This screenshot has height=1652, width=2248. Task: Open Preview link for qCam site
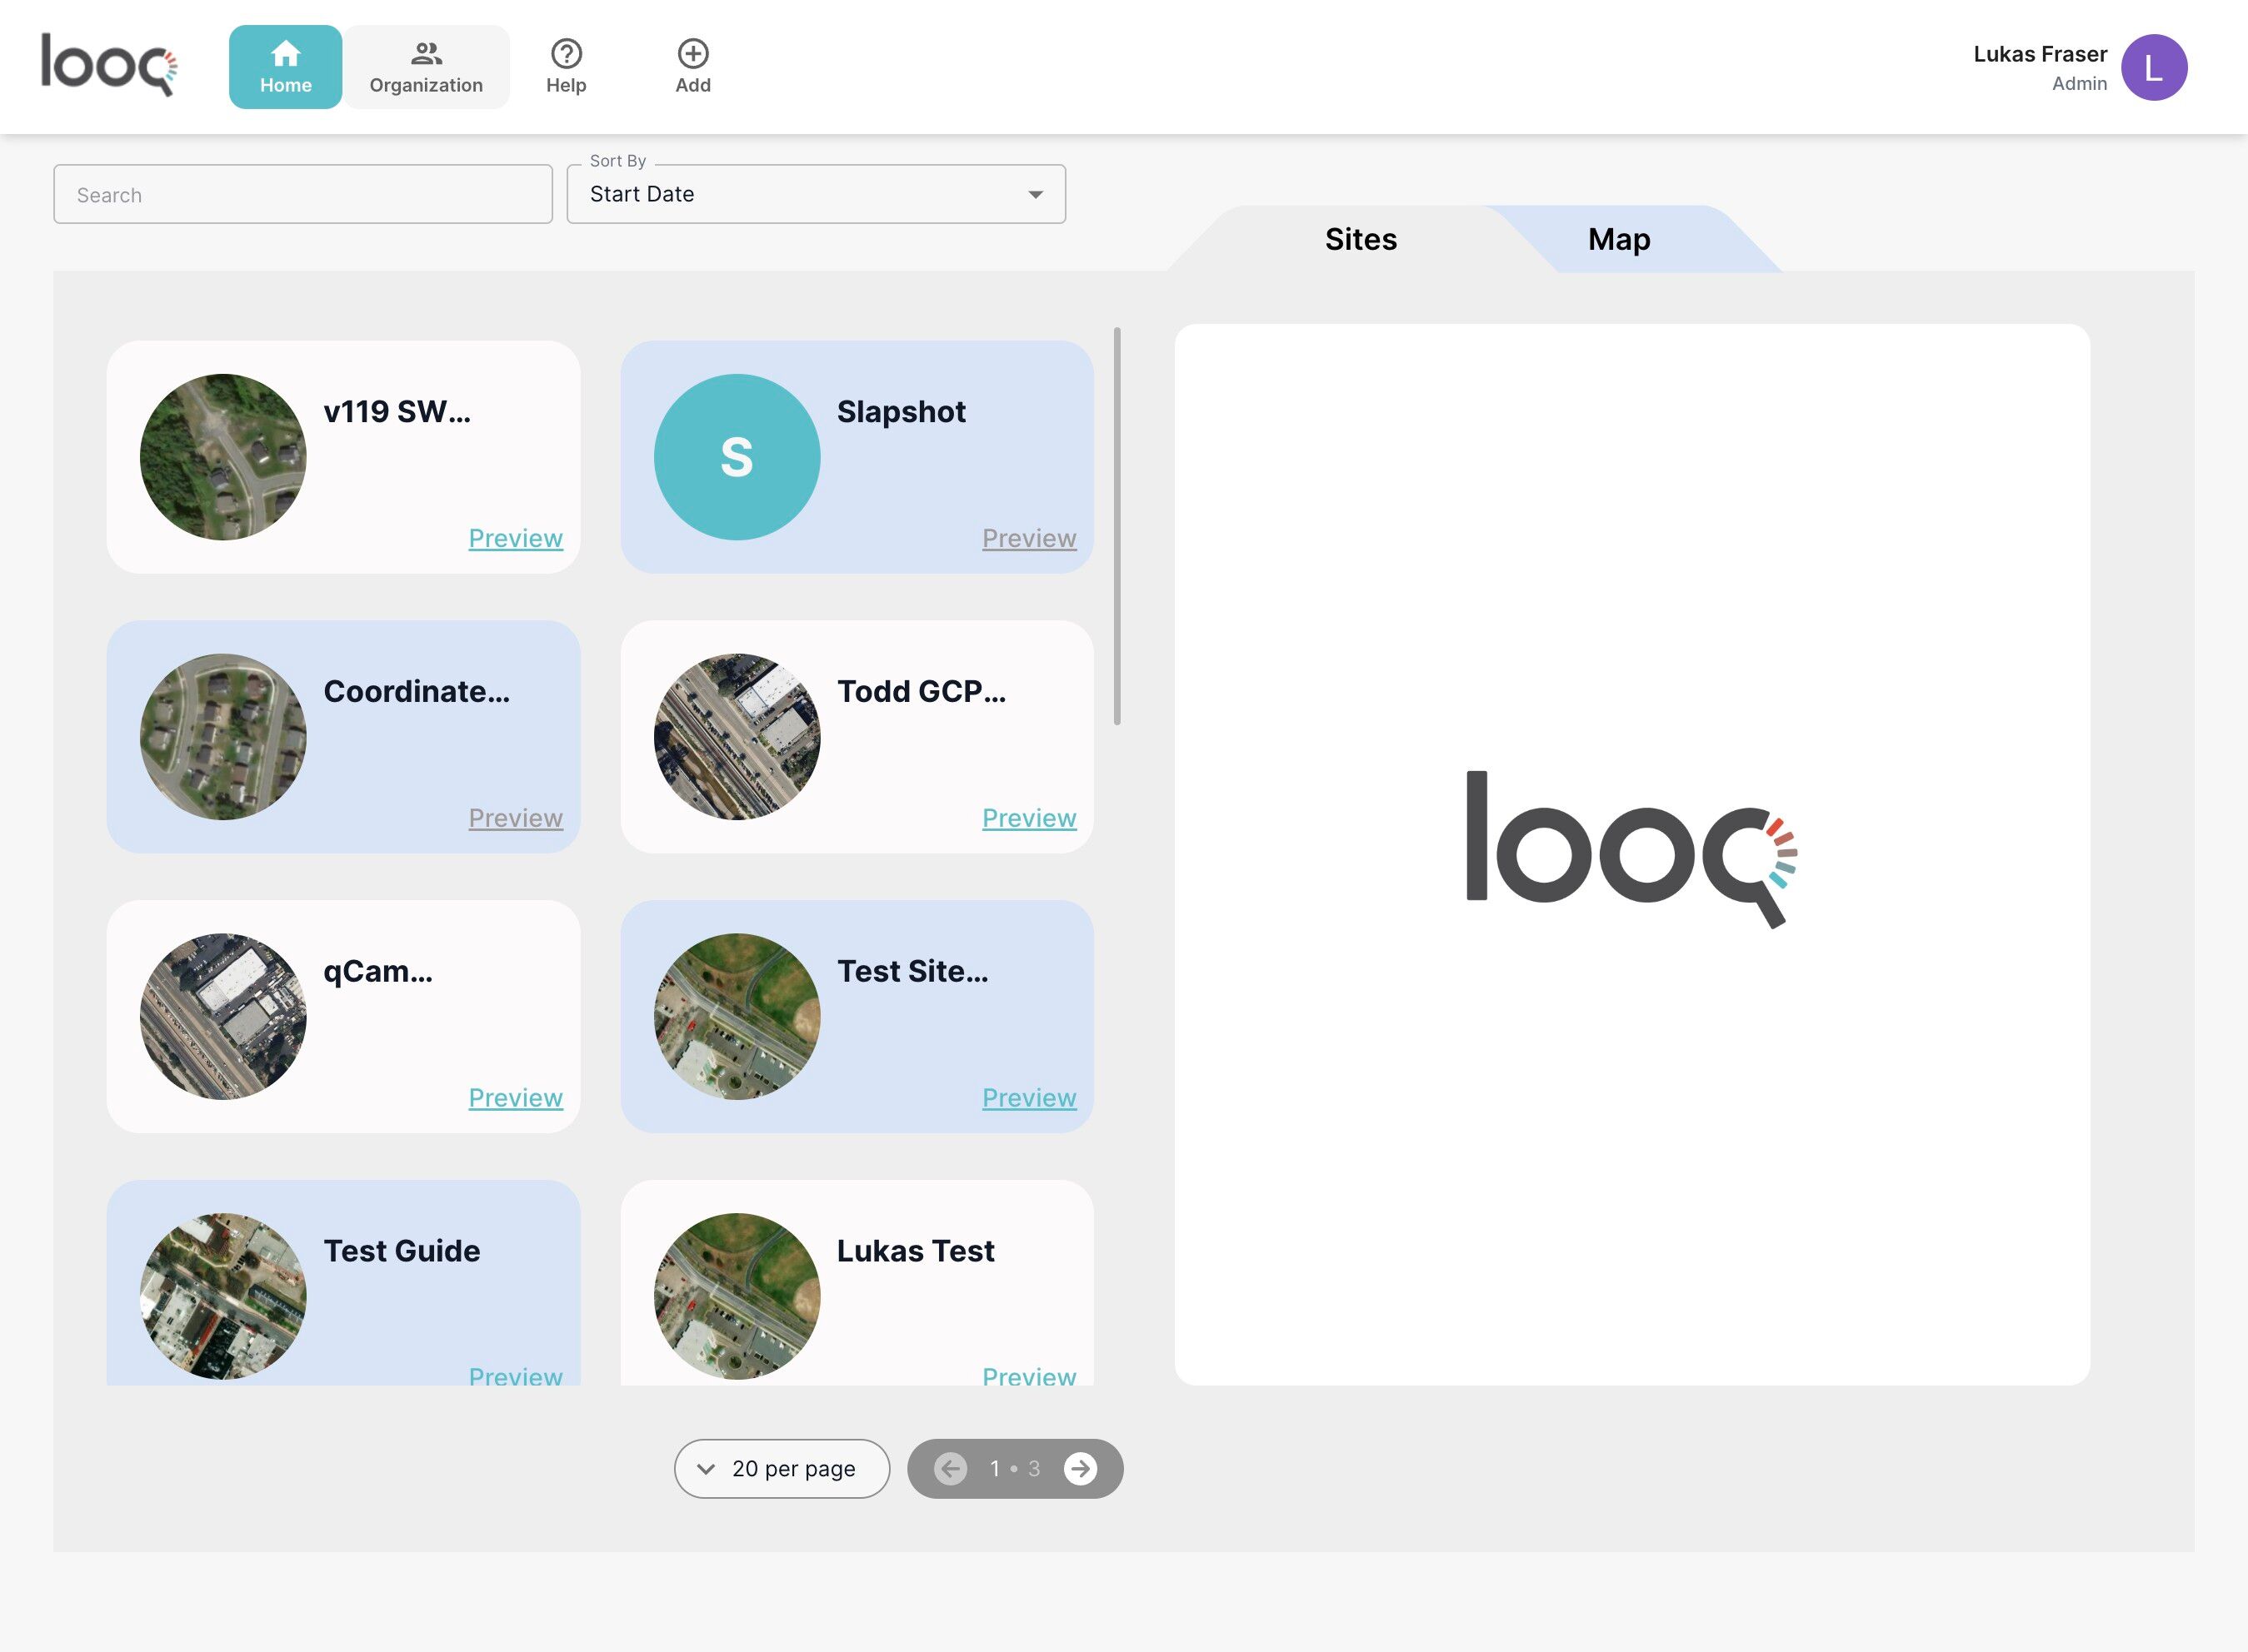(x=515, y=1098)
